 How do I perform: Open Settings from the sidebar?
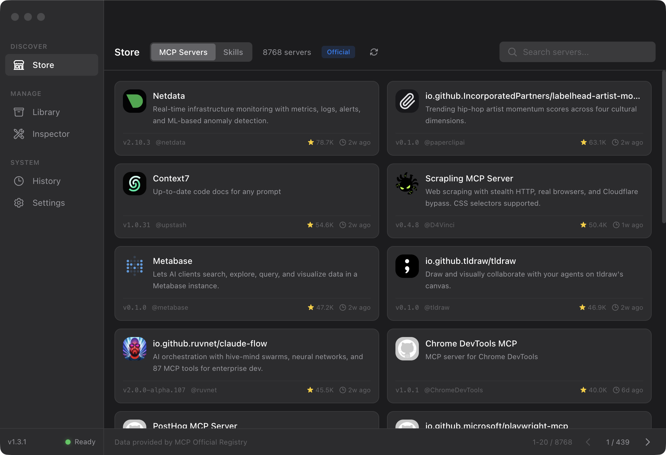tap(52, 203)
